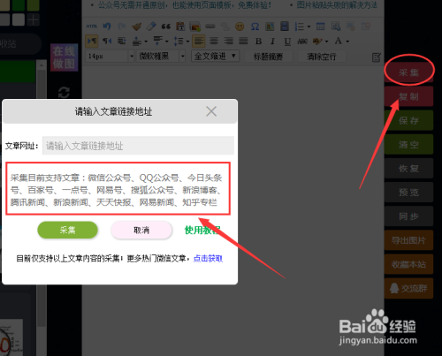Screen dimensions: 442x356
Task: Open the line height dropdown
Action: (187, 42)
